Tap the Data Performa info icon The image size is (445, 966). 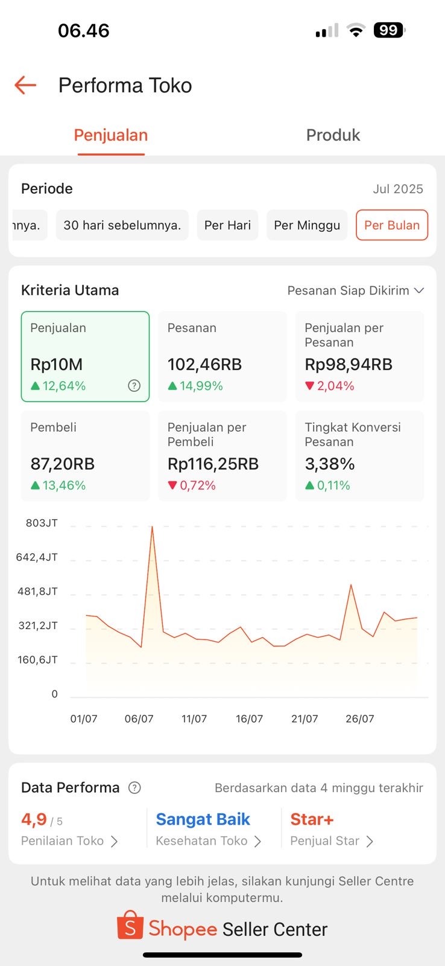click(x=135, y=787)
